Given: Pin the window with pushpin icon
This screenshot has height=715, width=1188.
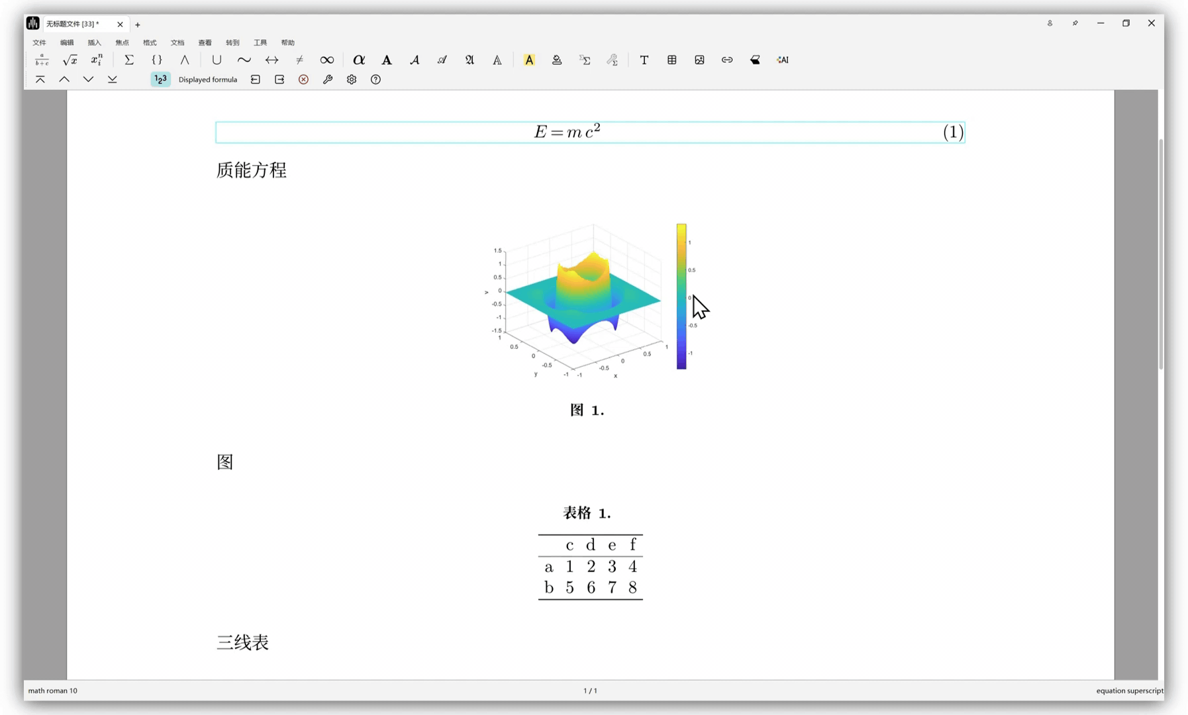Looking at the screenshot, I should pyautogui.click(x=1075, y=23).
